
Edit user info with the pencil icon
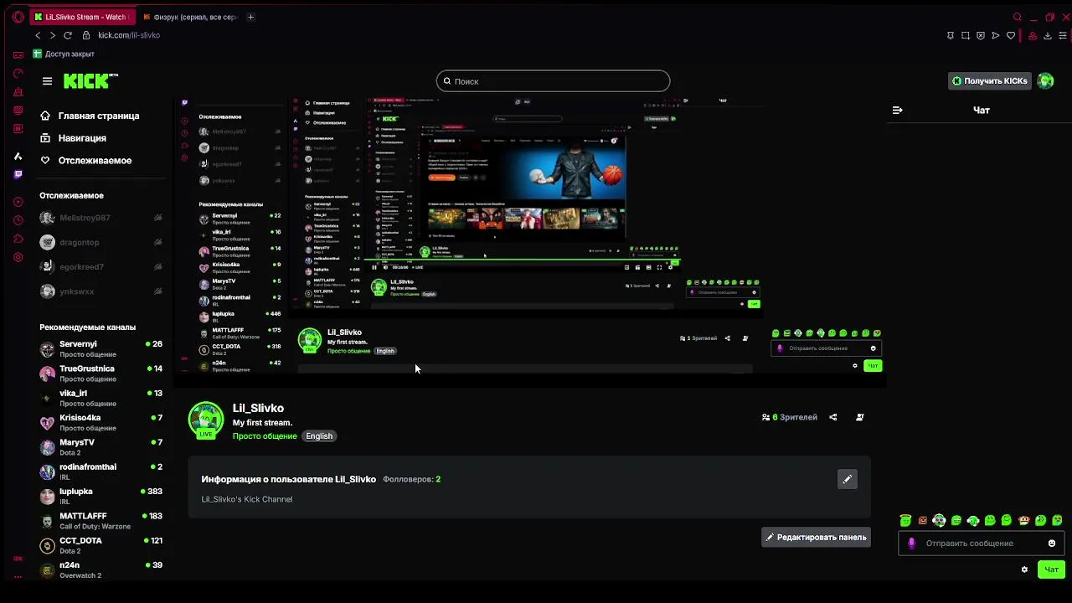848,479
